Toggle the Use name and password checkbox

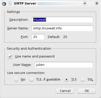pyautogui.click(x=10, y=56)
